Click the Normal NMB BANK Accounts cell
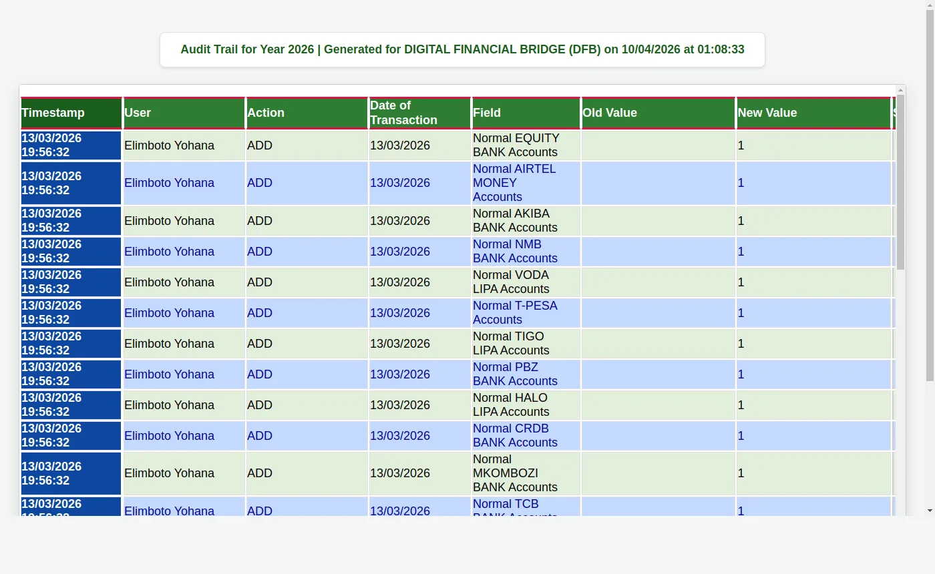This screenshot has width=935, height=574. [x=526, y=252]
